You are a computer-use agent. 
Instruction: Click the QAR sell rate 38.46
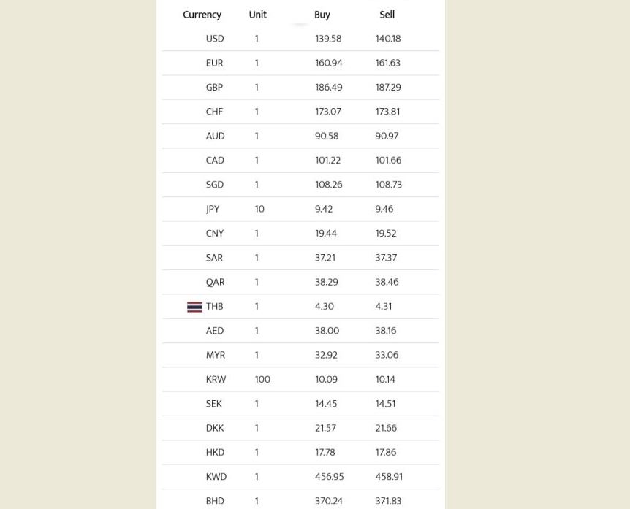pyautogui.click(x=387, y=282)
